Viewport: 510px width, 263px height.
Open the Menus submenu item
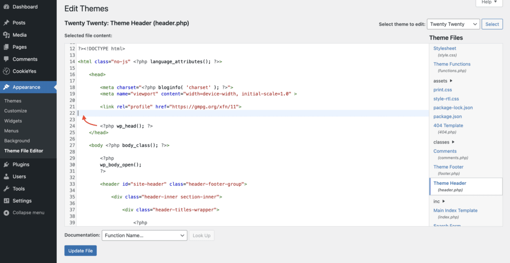pos(11,131)
